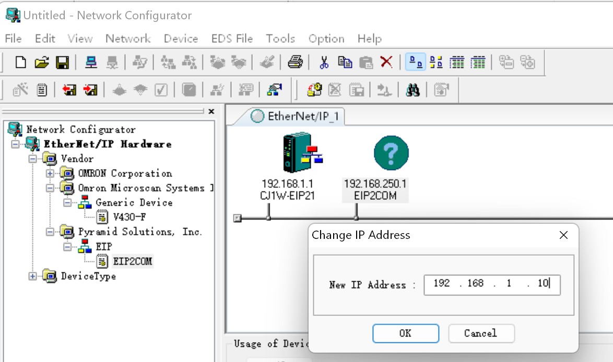The width and height of the screenshot is (613, 362).
Task: Click the 192.168.1.1 device address label
Action: pos(287,184)
